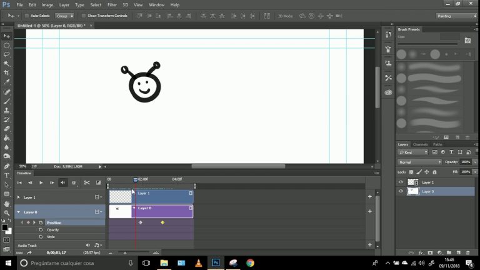
Task: Open the Image menu
Action: tap(47, 5)
